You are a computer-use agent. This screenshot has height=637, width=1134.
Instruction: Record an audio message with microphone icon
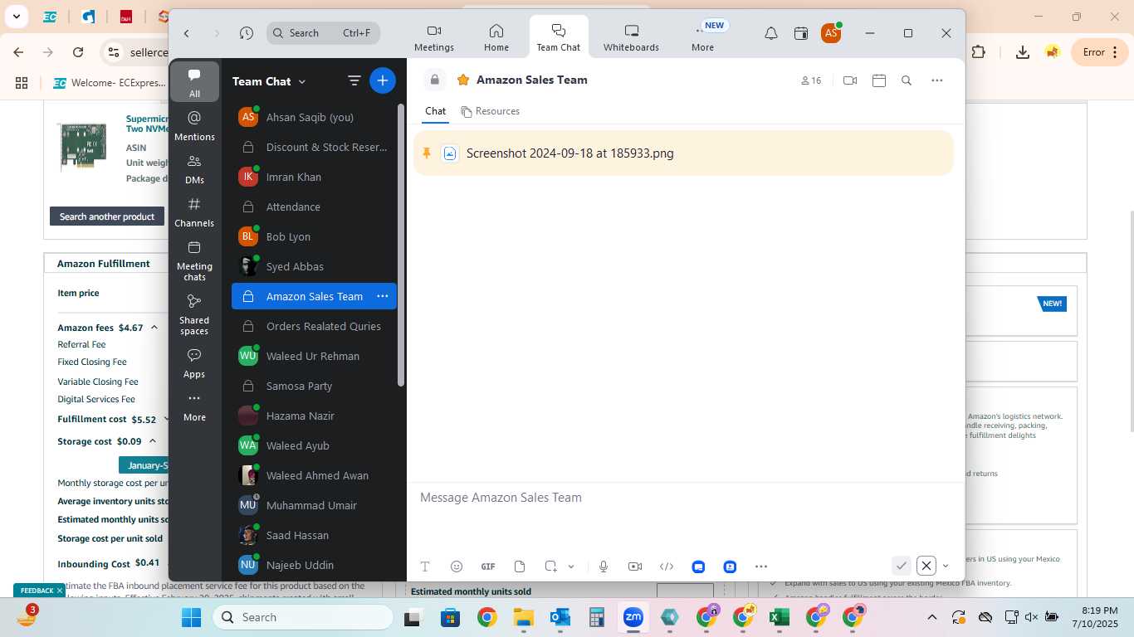[x=604, y=566]
